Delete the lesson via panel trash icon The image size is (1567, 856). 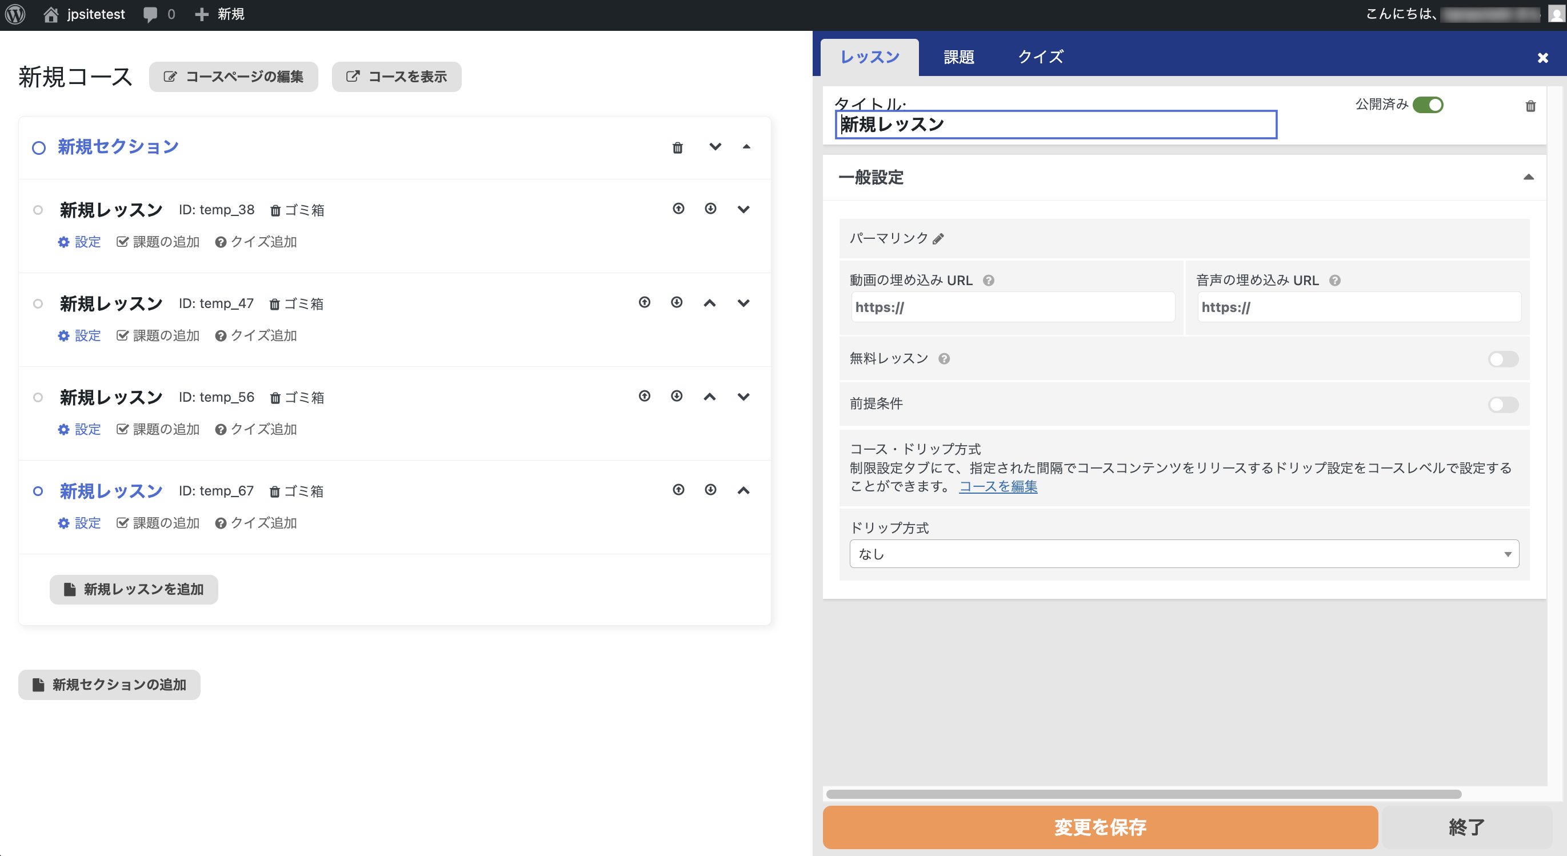click(1530, 106)
